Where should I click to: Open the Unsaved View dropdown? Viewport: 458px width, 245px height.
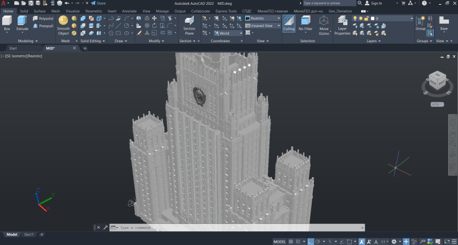coord(263,26)
